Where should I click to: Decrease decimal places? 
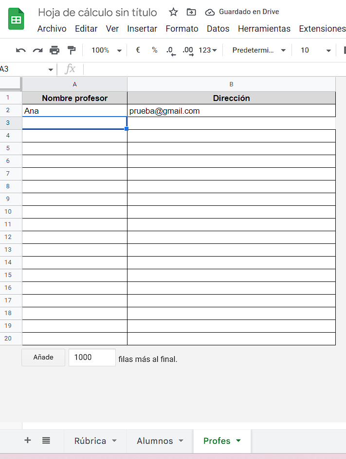tap(171, 51)
